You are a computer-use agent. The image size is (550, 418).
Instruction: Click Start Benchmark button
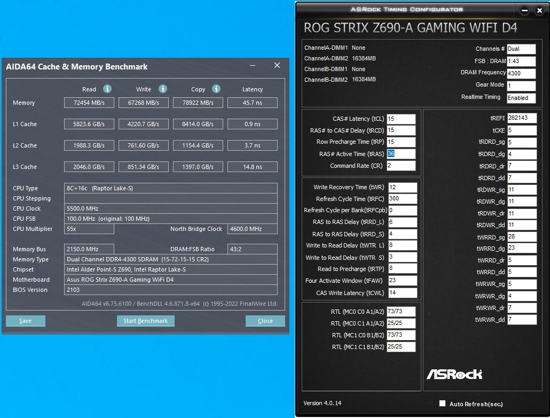click(x=146, y=321)
